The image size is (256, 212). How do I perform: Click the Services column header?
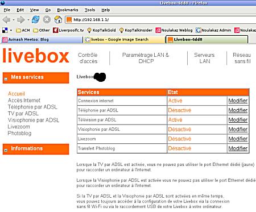(x=122, y=92)
